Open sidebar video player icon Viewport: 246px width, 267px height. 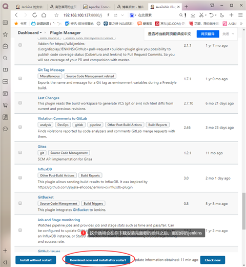[5, 94]
